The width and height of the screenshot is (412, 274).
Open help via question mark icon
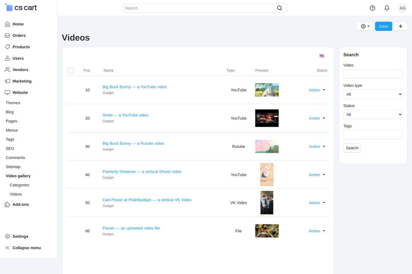[373, 8]
